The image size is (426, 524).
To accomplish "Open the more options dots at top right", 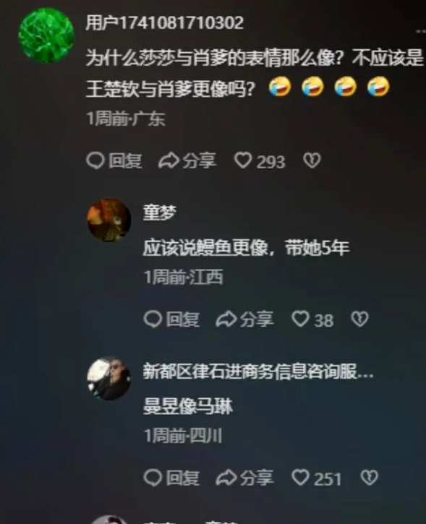I will (421, 31).
